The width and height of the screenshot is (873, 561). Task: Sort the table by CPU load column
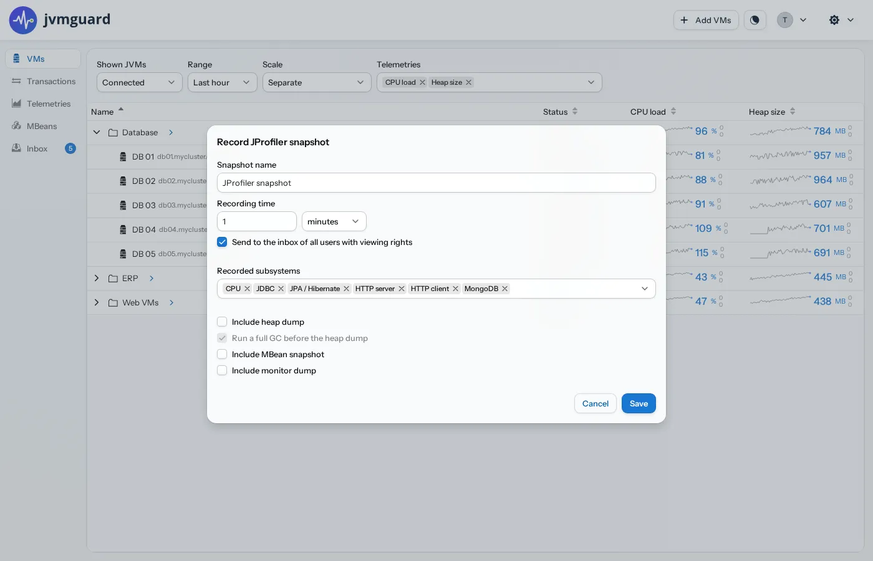click(653, 112)
